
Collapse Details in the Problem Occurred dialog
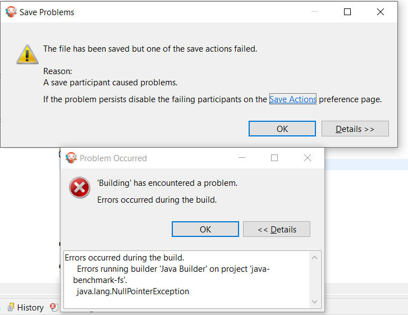tap(276, 229)
